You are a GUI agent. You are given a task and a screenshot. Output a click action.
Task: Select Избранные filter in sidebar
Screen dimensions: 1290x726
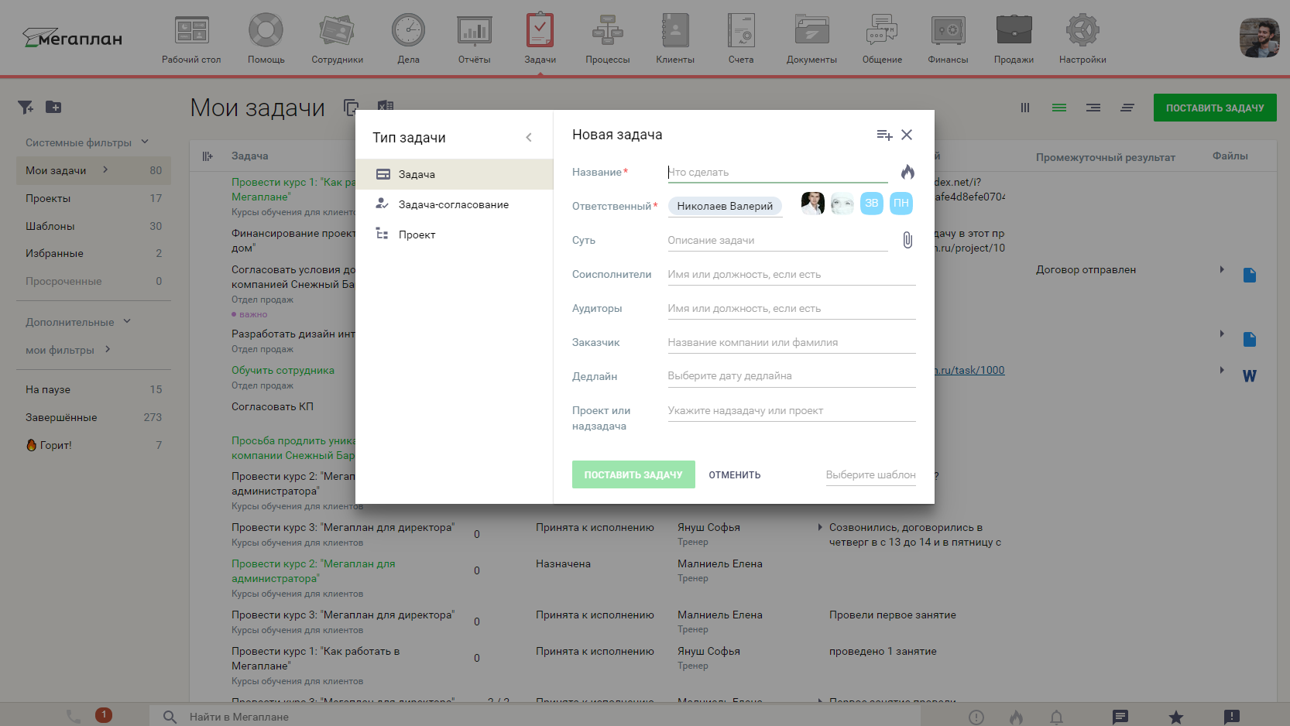(94, 253)
